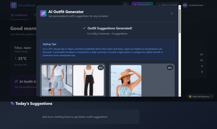Click the sparkle icon beside Today's Suggestions
This screenshot has height=129, width=217.
(12, 103)
